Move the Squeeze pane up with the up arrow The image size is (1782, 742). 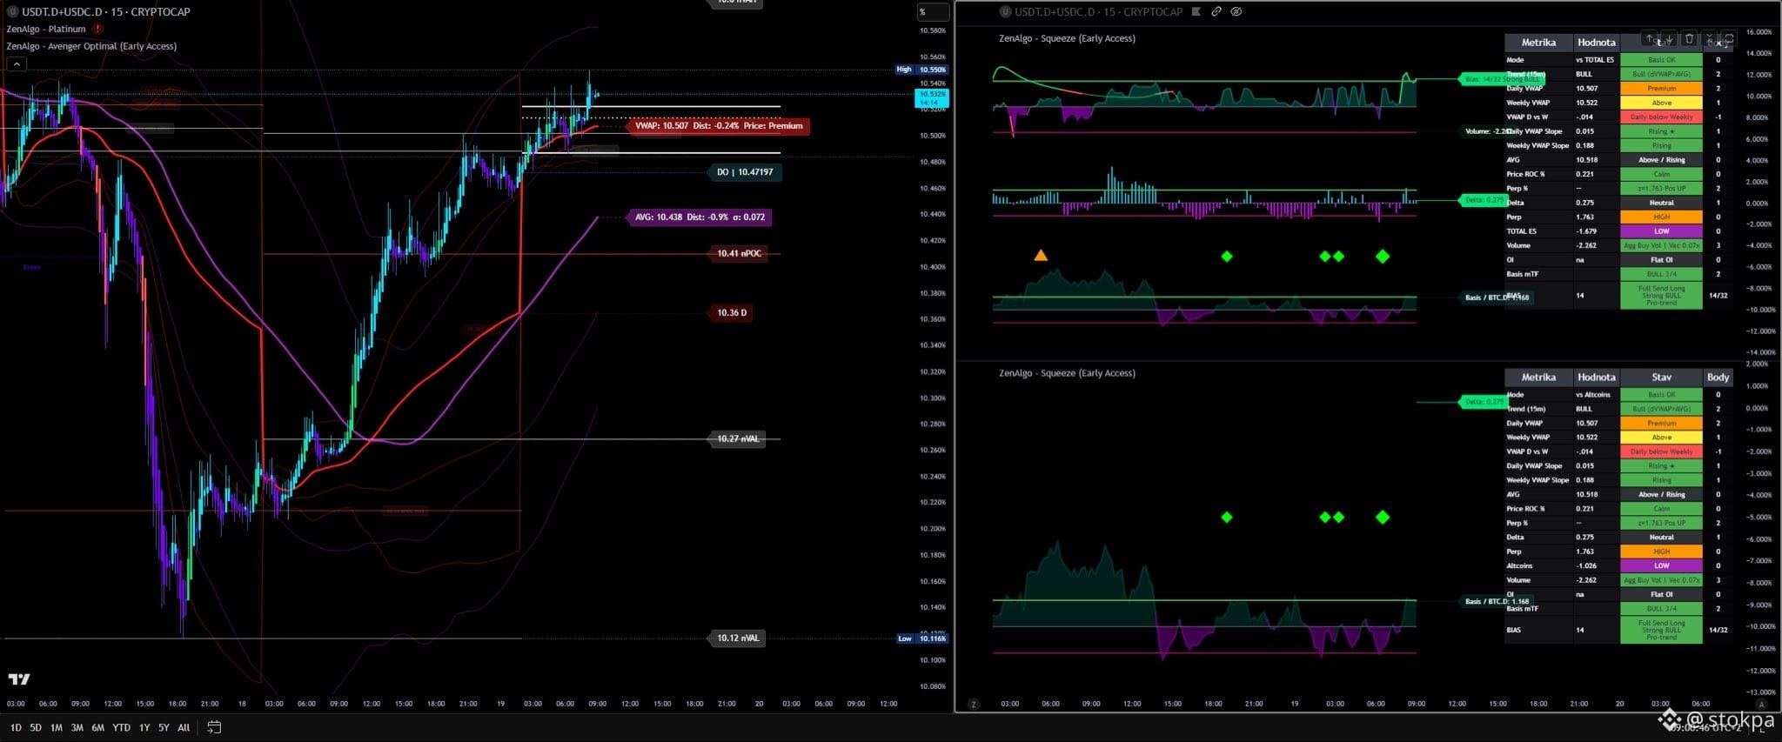[x=1650, y=38]
